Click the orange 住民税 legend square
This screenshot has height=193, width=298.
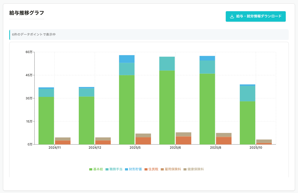[x=146, y=169]
